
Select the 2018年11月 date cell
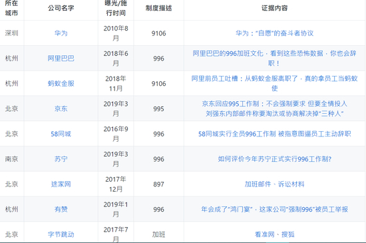[116, 84]
